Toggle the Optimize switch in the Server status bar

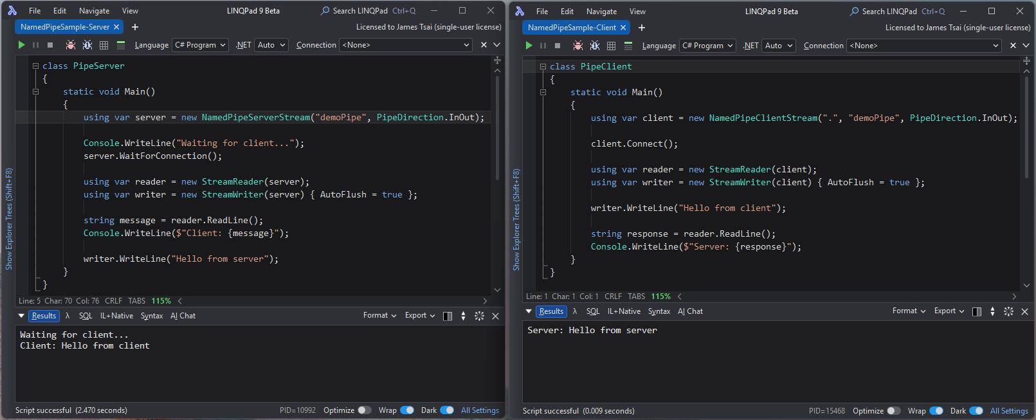364,410
